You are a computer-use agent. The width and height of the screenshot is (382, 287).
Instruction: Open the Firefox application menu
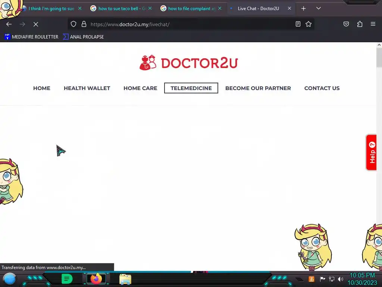pos(373,24)
